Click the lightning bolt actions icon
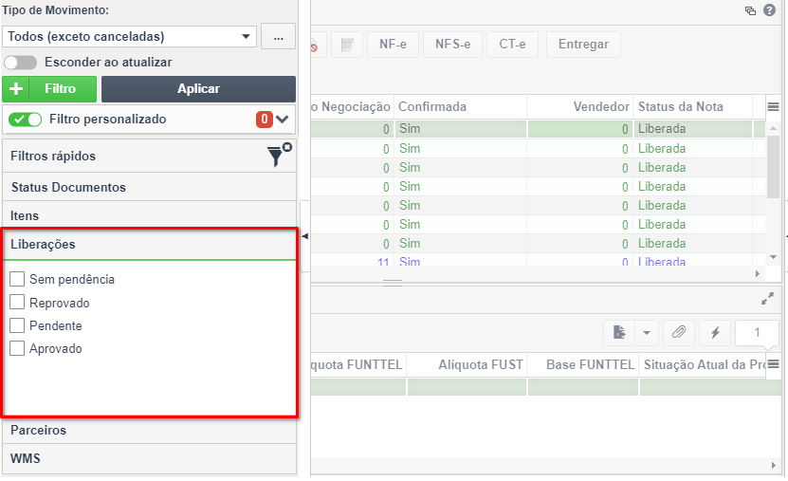Viewport: 788px width, 481px height. tap(715, 332)
